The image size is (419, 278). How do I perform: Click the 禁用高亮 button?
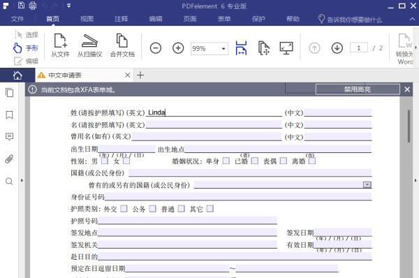(358, 89)
